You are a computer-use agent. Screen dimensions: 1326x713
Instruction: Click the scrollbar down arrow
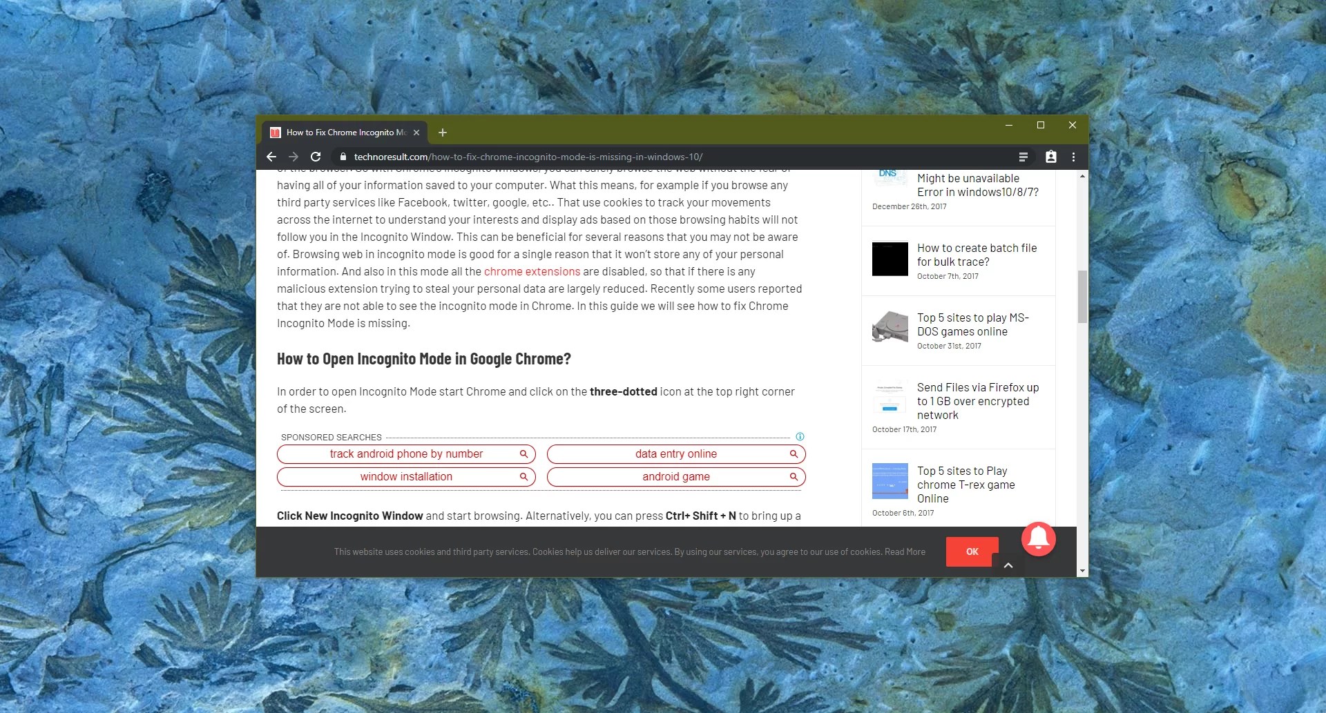tap(1082, 572)
